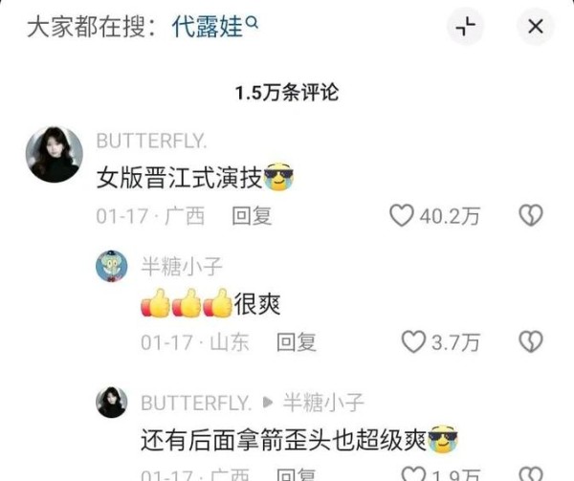Image resolution: width=574 pixels, height=481 pixels.
Task: Like the 还有后面拿箭歪头 reply
Action: click(413, 474)
